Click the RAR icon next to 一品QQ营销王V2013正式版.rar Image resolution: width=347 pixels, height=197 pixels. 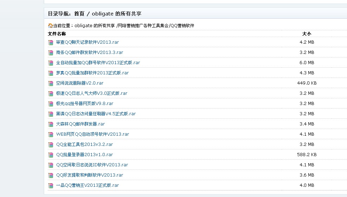point(51,185)
